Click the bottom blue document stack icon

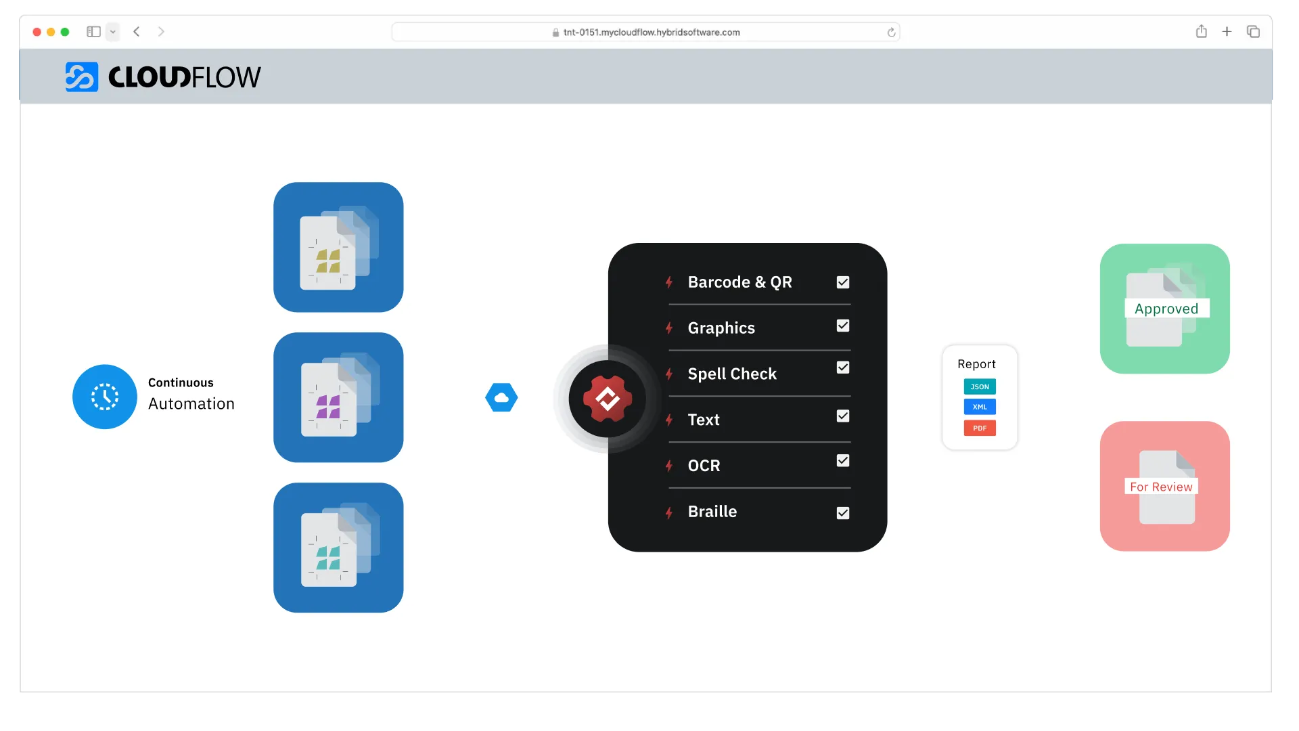(338, 548)
